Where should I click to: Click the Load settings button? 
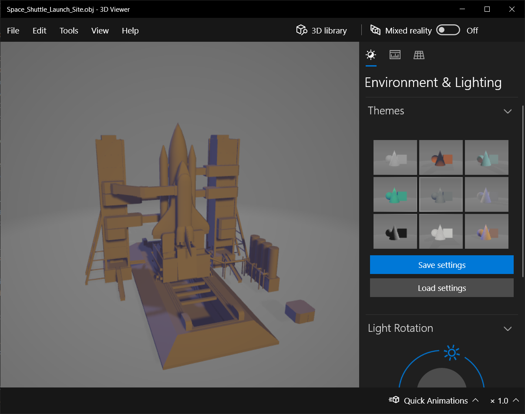click(441, 288)
